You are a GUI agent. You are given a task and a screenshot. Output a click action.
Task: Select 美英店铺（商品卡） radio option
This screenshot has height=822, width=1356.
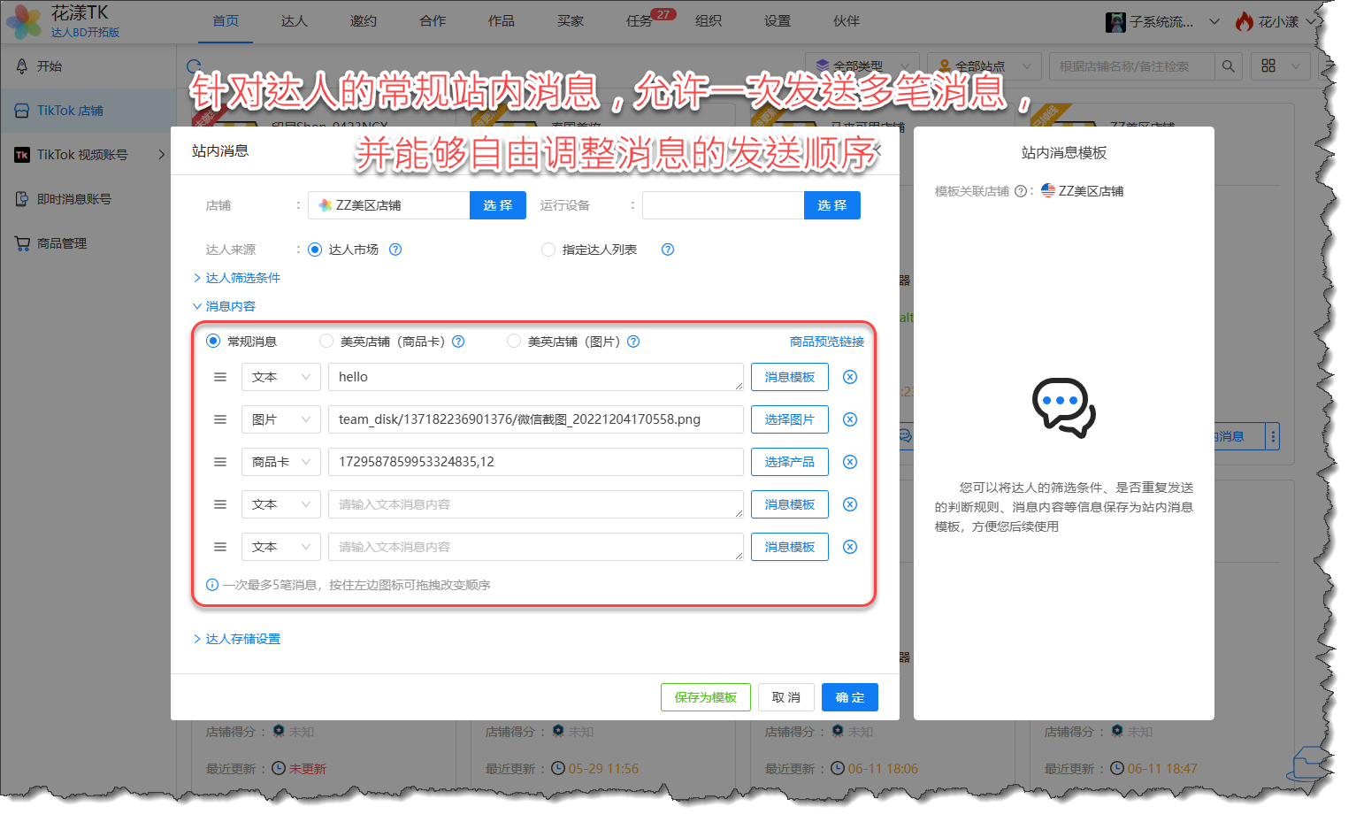(x=327, y=342)
